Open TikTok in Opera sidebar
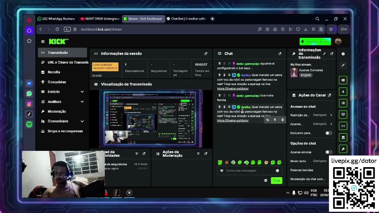 coord(29,114)
